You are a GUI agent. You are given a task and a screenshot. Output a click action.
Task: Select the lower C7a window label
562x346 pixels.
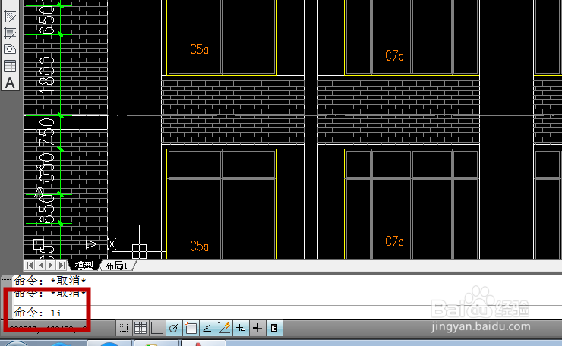tap(394, 241)
